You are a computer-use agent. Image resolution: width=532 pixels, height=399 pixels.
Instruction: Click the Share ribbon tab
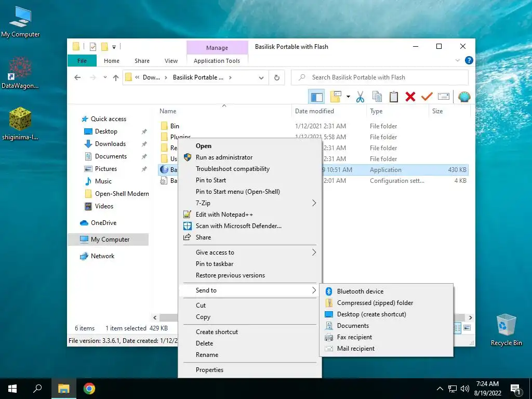click(x=142, y=61)
